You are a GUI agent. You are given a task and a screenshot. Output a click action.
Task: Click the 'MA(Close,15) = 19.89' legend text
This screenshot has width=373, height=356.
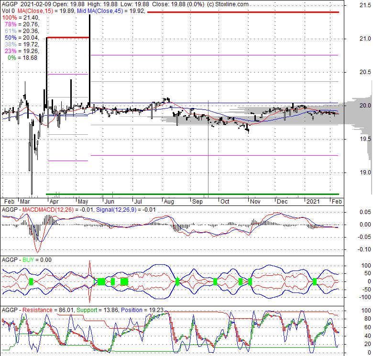tap(46, 11)
